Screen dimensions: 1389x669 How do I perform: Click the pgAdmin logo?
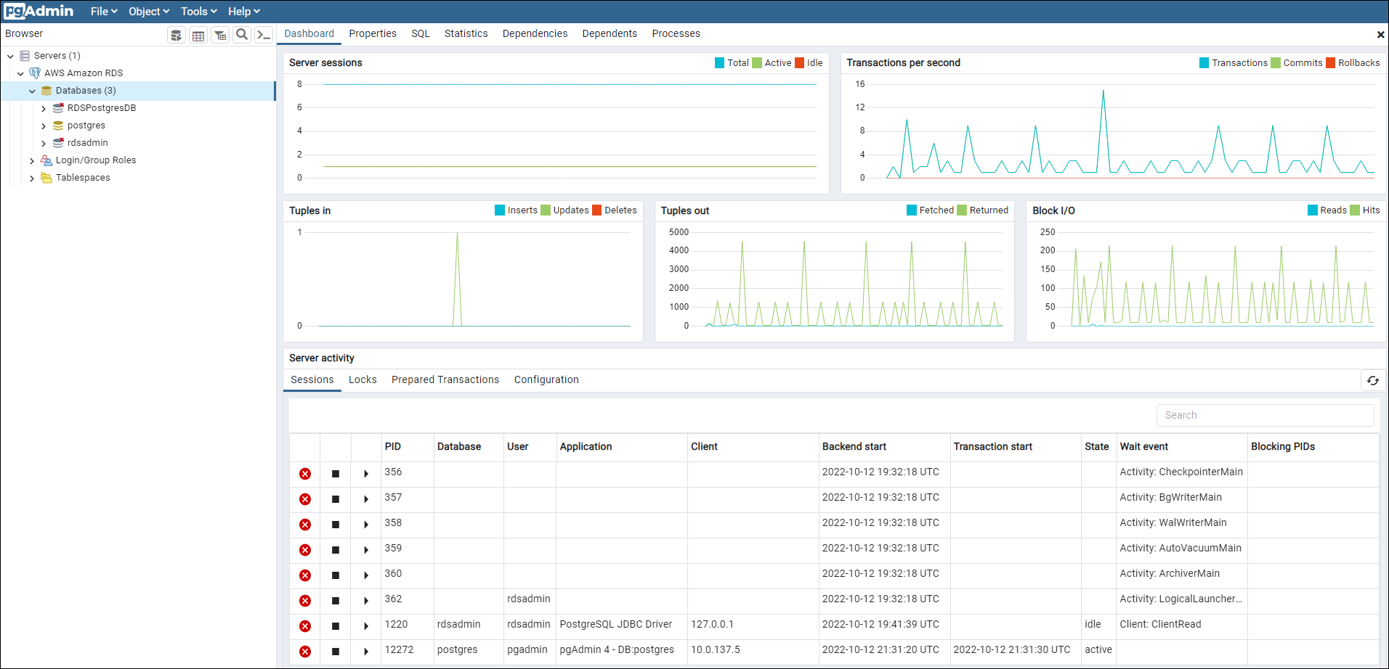[39, 11]
